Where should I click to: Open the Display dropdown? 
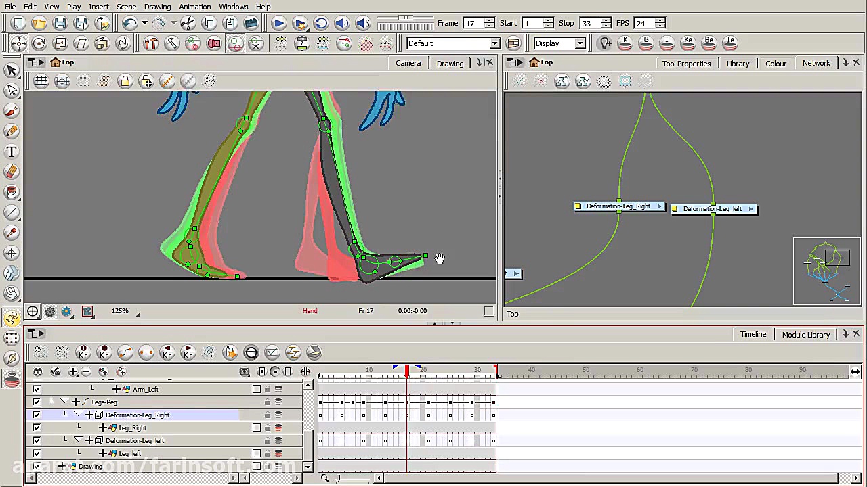(580, 43)
